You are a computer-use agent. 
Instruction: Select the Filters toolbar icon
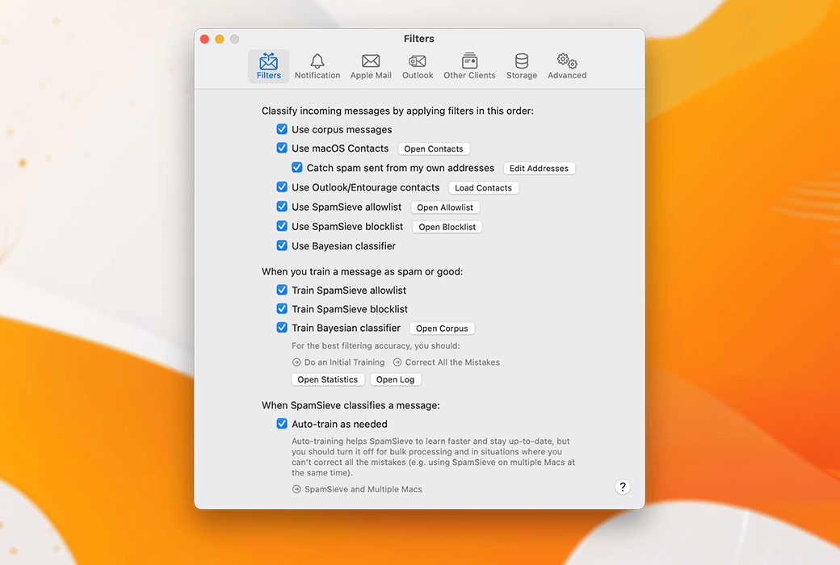pos(268,66)
